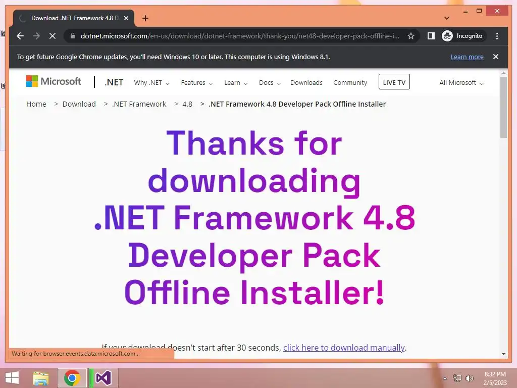This screenshot has height=388, width=517.
Task: Open the Windows Start button
Action: (12, 378)
